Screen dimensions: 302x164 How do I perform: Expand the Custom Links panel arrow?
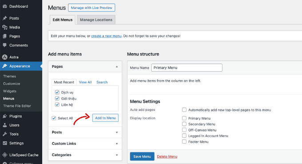tap(117, 144)
